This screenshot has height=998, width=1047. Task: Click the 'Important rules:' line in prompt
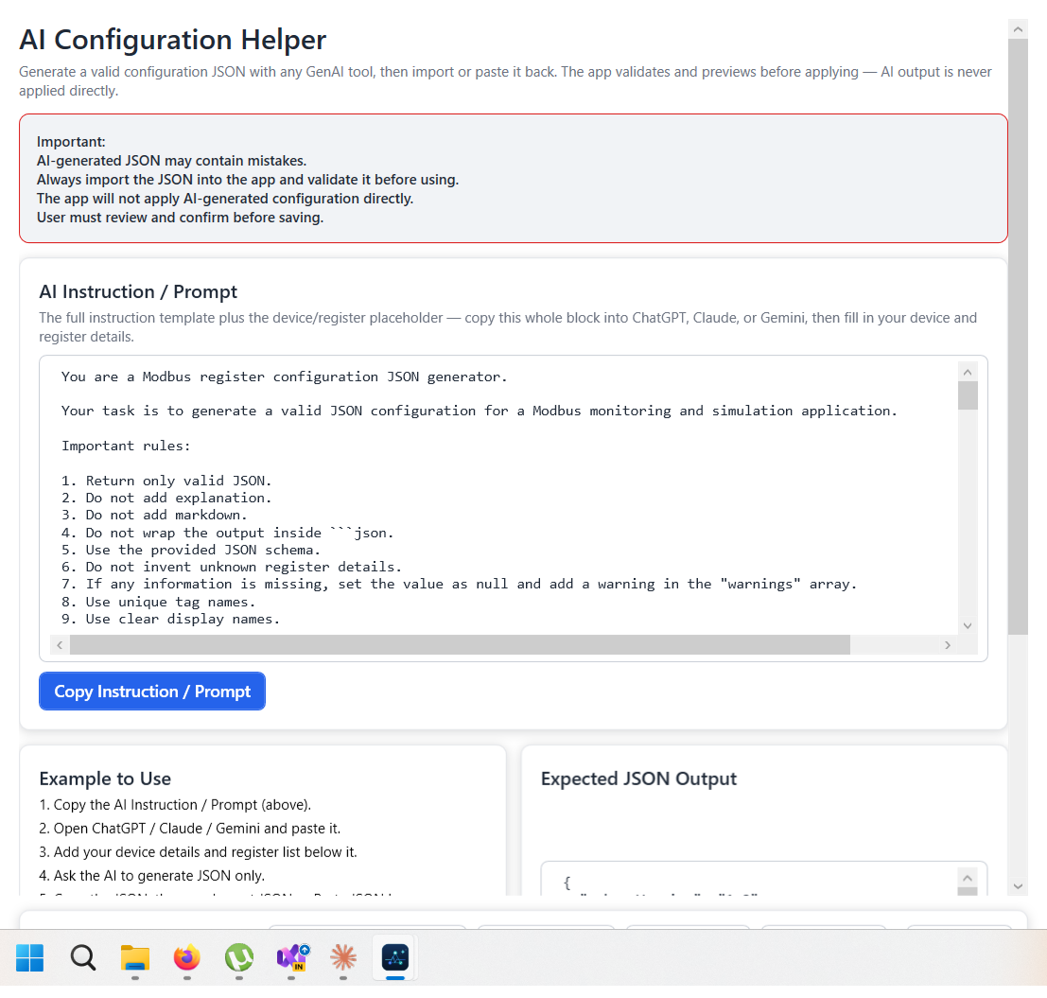[x=126, y=446]
